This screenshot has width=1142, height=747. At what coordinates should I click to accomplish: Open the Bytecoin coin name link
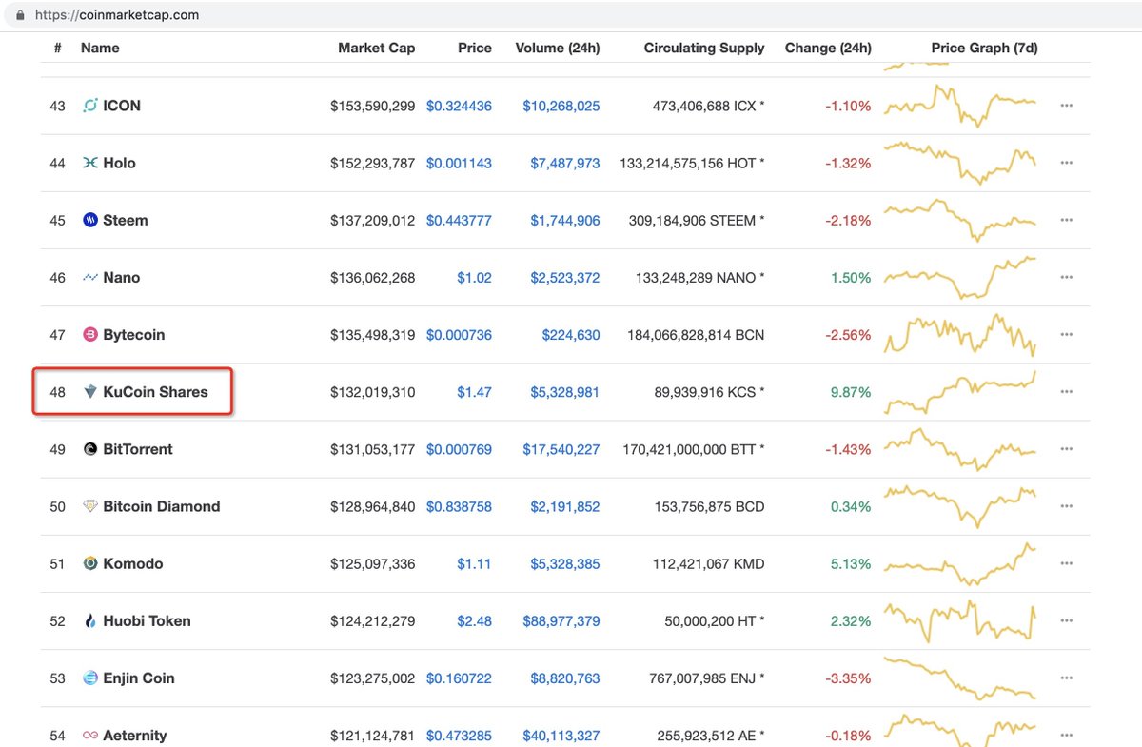pyautogui.click(x=134, y=334)
